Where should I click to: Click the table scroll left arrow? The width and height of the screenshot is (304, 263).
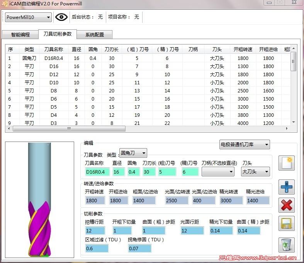[9, 128]
